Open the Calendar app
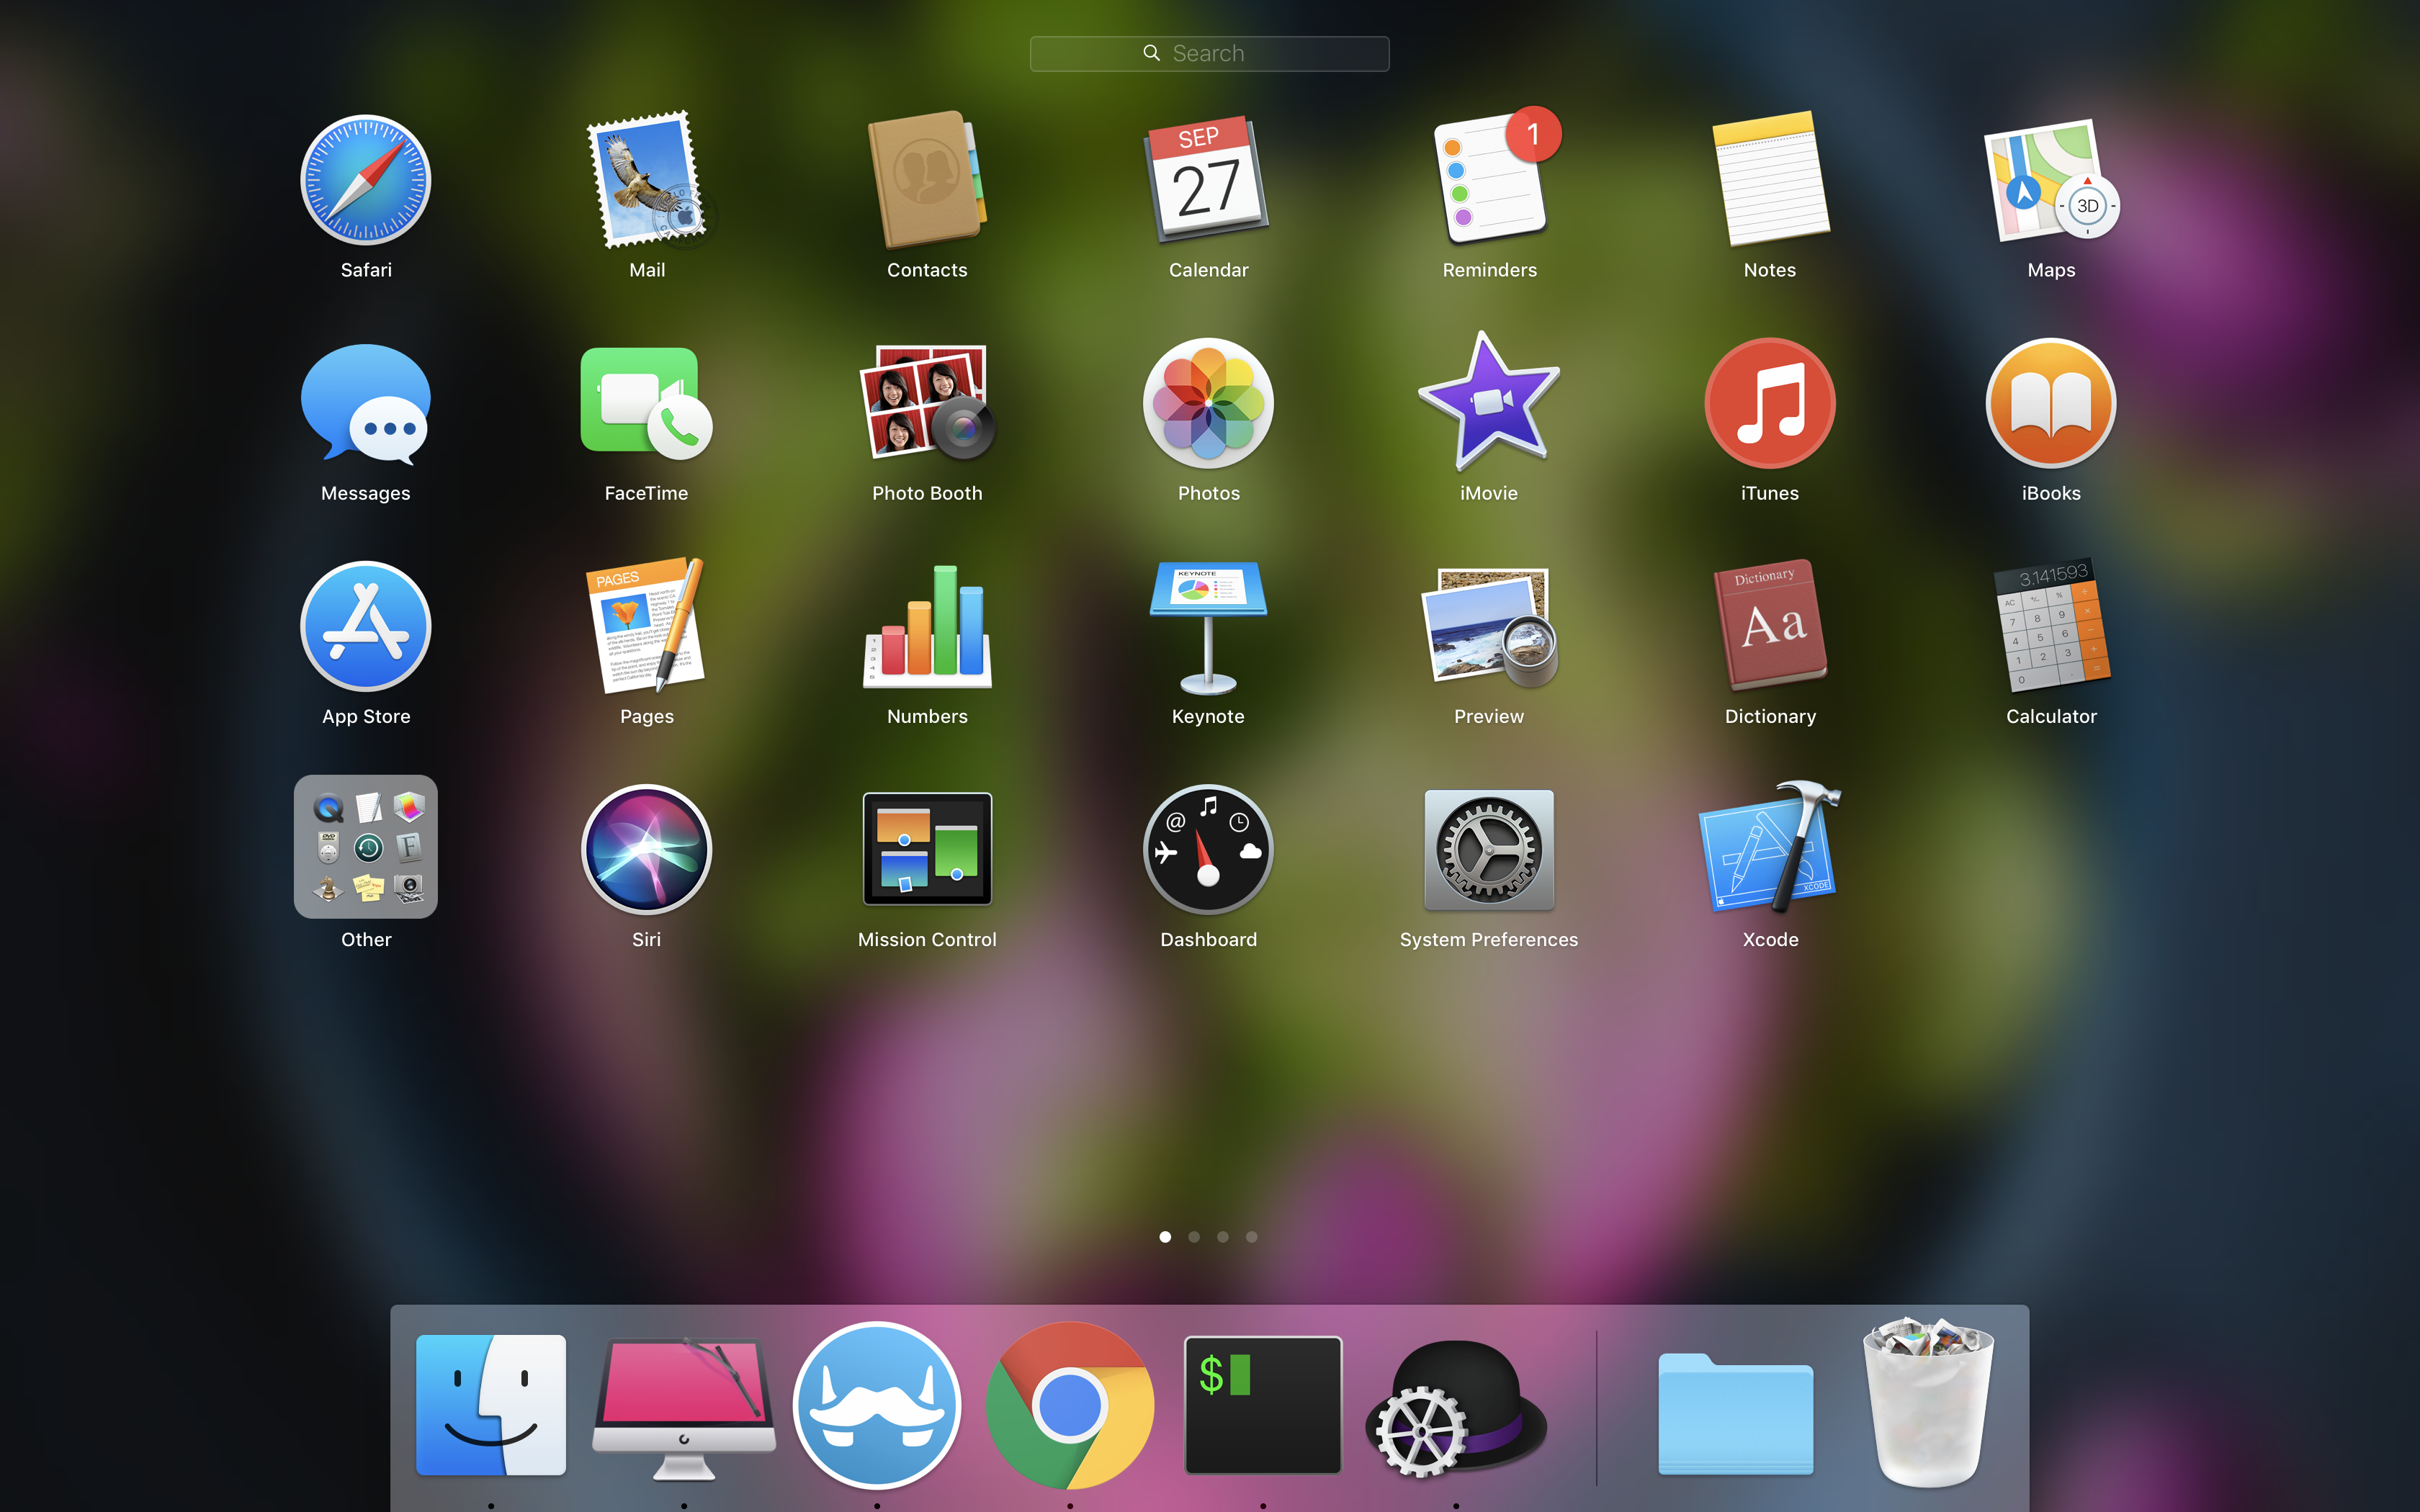Image resolution: width=2420 pixels, height=1512 pixels. tap(1208, 180)
